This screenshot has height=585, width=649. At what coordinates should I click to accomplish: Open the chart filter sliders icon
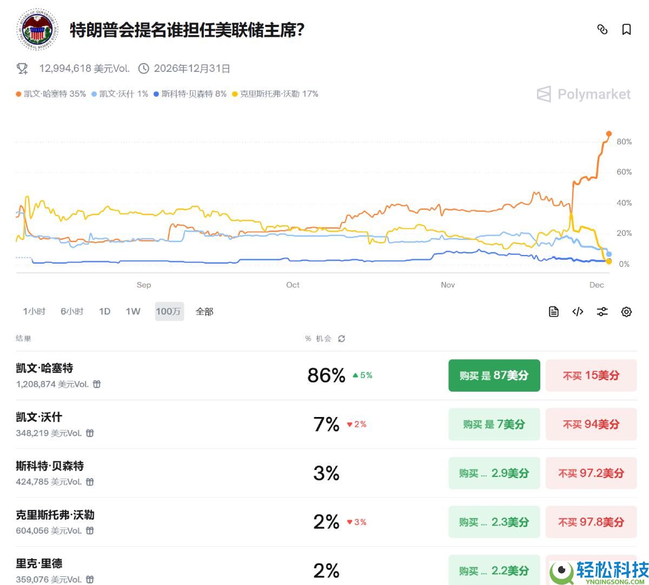602,312
